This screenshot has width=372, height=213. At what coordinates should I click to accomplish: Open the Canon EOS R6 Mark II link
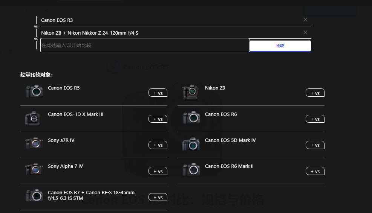pyautogui.click(x=229, y=166)
